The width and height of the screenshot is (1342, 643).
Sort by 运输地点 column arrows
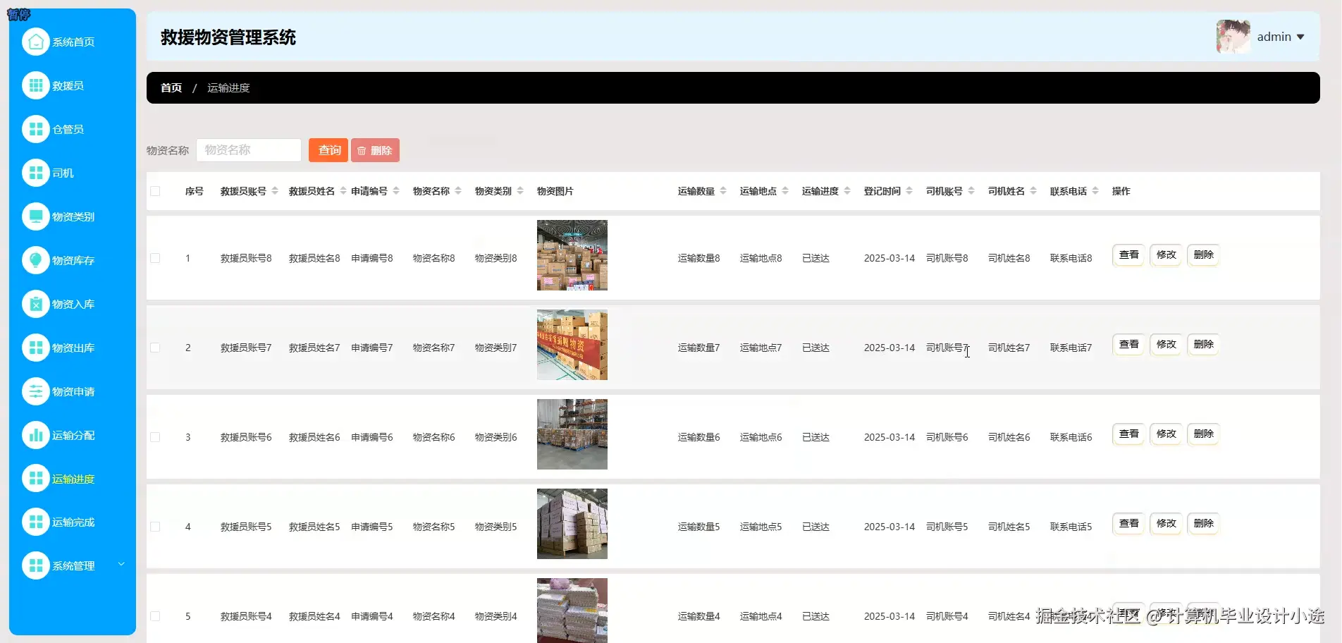(785, 191)
